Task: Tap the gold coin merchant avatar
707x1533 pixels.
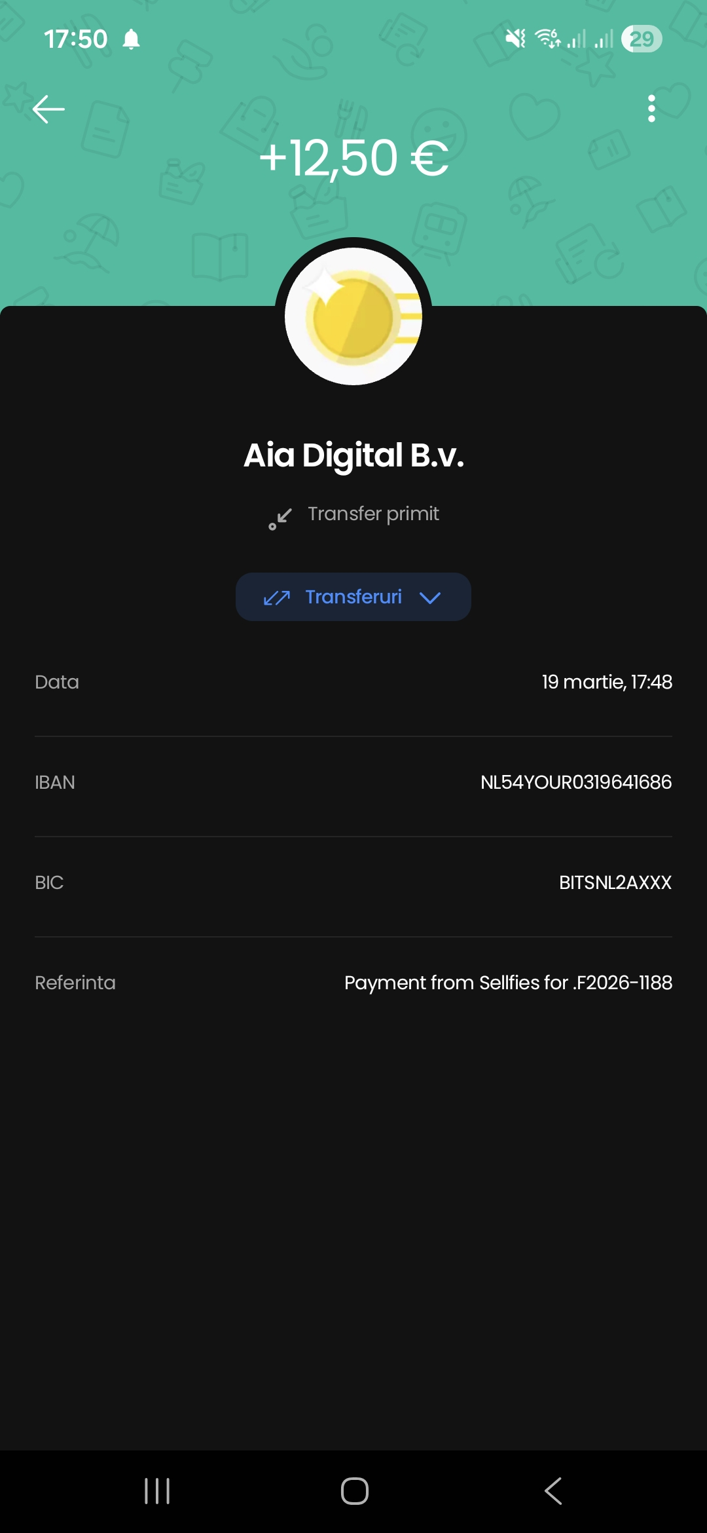Action: coord(353,316)
